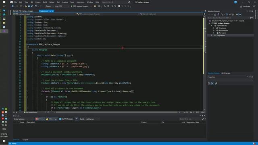This screenshot has height=145, width=258.
Task: Open the Extensions menu
Action: click(x=81, y=2)
